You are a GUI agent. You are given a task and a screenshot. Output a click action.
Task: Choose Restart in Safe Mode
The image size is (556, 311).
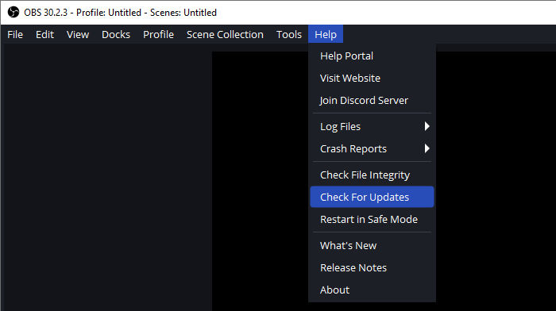coord(372,219)
